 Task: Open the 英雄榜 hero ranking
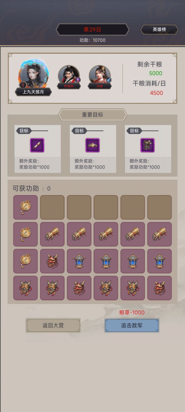click(159, 30)
